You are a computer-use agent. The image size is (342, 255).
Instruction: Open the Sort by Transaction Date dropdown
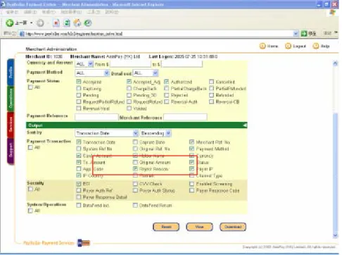[107, 133]
